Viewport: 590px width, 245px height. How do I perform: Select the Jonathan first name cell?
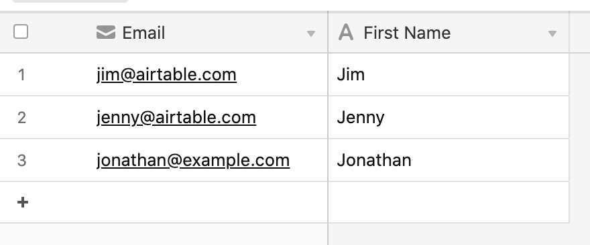(449, 160)
